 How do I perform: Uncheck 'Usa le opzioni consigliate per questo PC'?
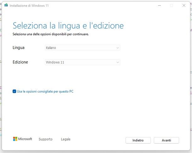click(x=14, y=91)
